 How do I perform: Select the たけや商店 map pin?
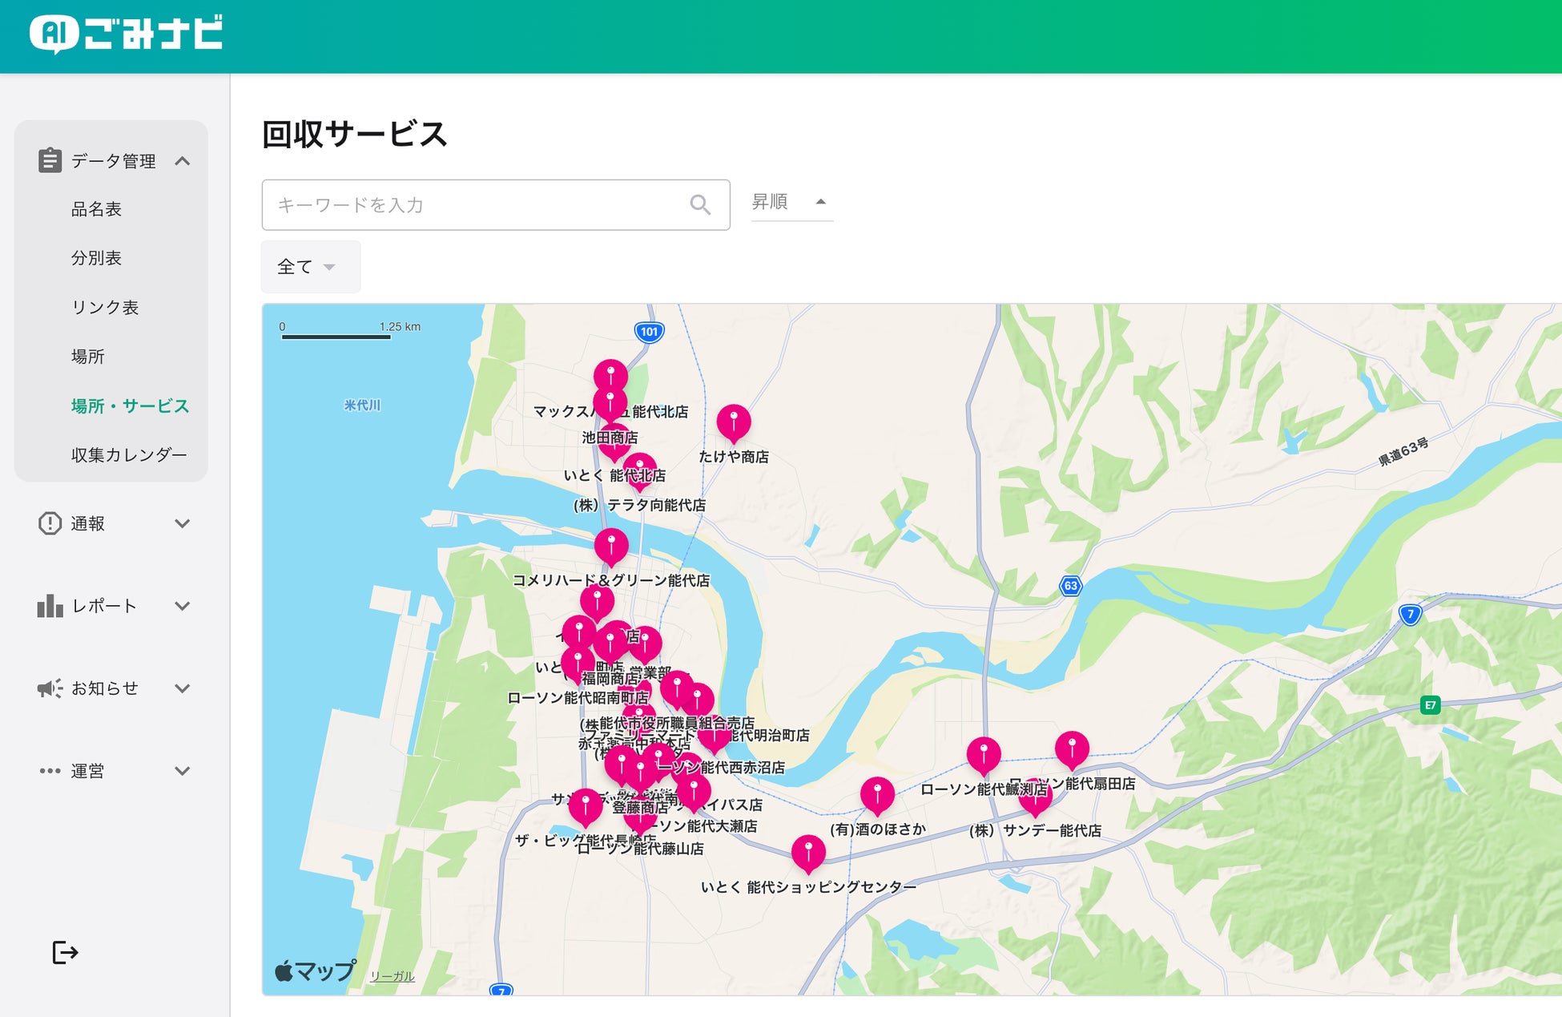tap(733, 420)
